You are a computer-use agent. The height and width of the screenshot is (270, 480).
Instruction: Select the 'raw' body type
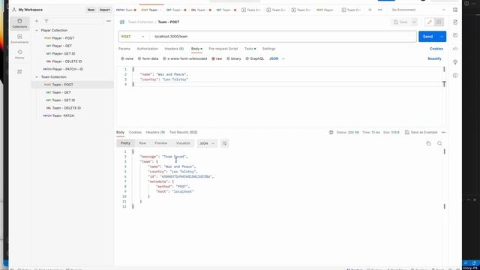click(217, 58)
